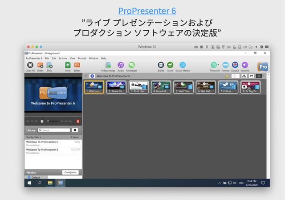The height and width of the screenshot is (200, 285).
Task: Open the Store icon
Action: 170,65
